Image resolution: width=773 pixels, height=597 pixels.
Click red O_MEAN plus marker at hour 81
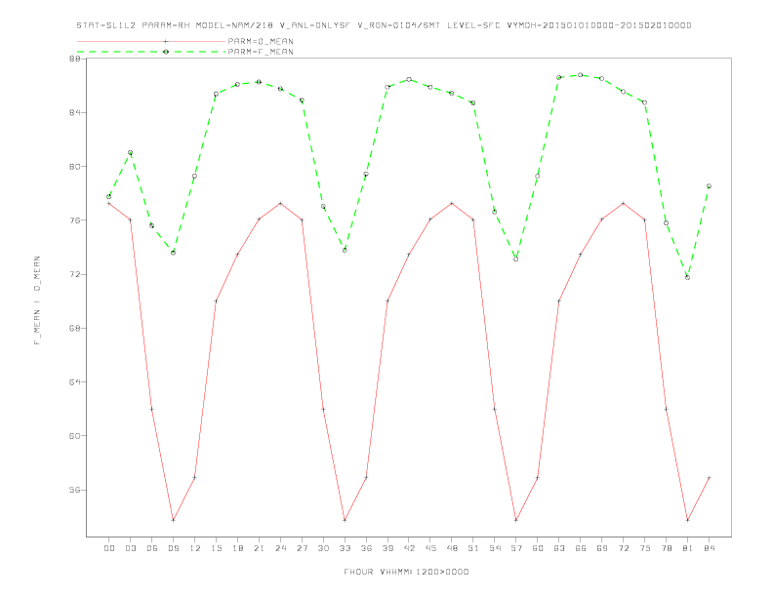[x=688, y=520]
